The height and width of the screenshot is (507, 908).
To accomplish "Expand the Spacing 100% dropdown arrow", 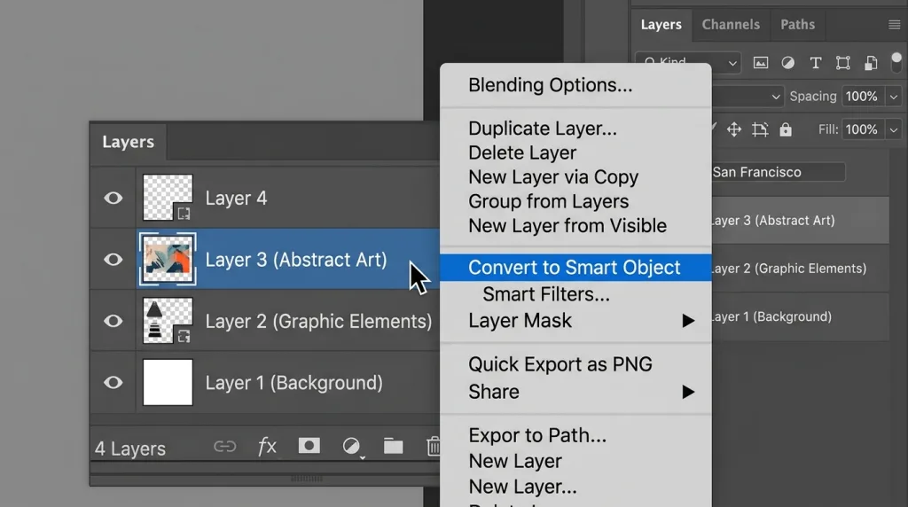I will coord(894,97).
